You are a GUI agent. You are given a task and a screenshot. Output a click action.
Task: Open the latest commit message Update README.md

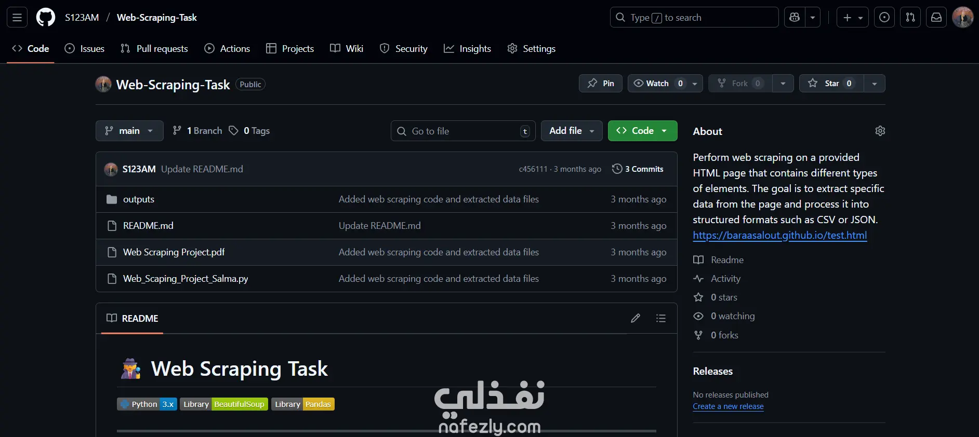click(202, 169)
